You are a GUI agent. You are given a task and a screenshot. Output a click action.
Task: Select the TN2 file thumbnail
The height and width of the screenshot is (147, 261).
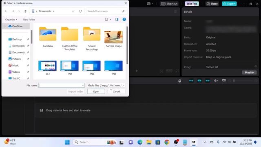[92, 68]
